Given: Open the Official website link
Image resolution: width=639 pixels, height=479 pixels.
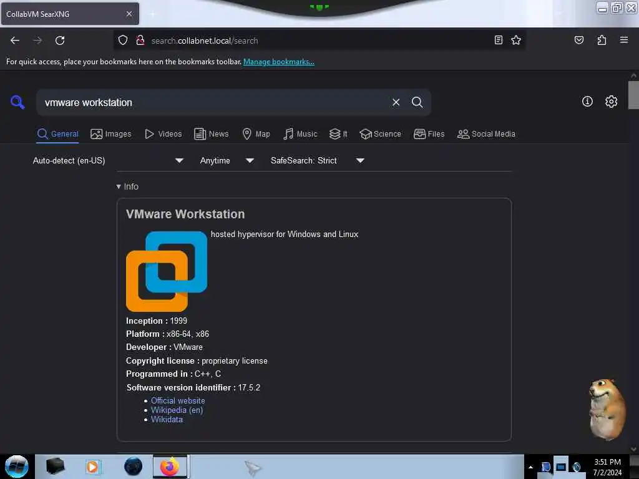Looking at the screenshot, I should 178,401.
